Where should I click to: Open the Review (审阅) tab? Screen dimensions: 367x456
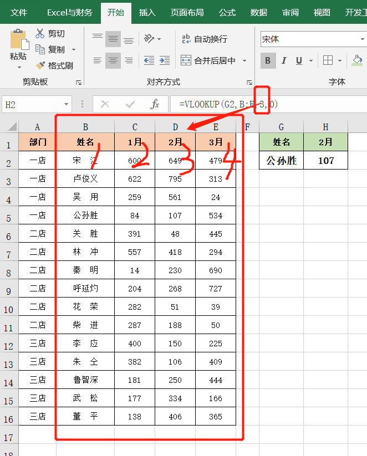290,13
